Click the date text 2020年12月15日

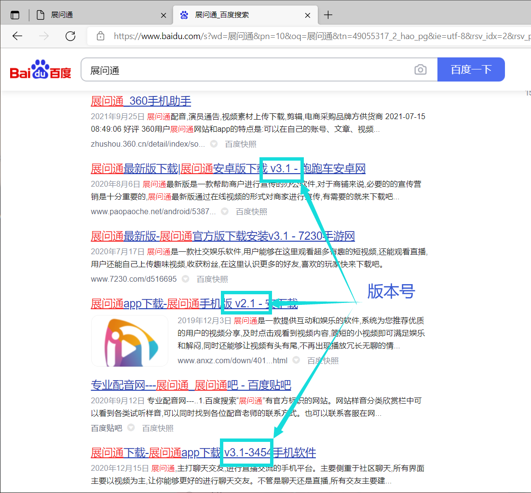coord(120,468)
